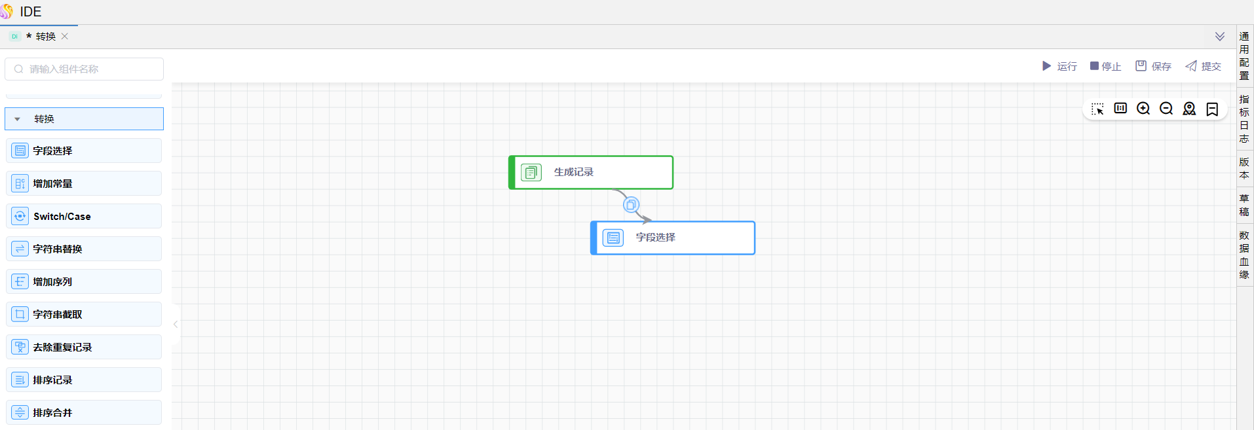Click the bookmark icon in canvas toolbar
The height and width of the screenshot is (430, 1254).
[x=1212, y=109]
